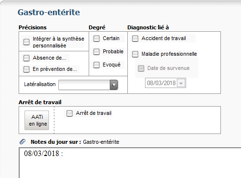Click the Latéralisation combo box field
The height and width of the screenshot is (178, 241).
coord(88,85)
